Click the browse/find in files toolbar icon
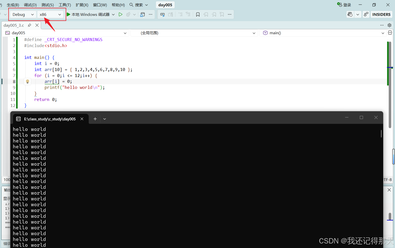The height and width of the screenshot is (248, 395). pos(142,14)
